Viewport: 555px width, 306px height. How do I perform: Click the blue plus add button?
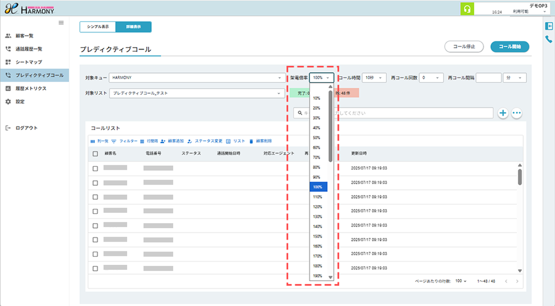pos(503,113)
